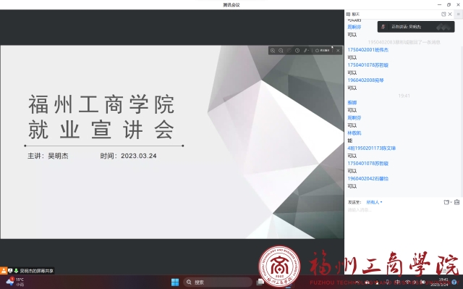Screen dimensions: 463x289
Task: Open the weather widget showing 15°C
Action: 15,282
